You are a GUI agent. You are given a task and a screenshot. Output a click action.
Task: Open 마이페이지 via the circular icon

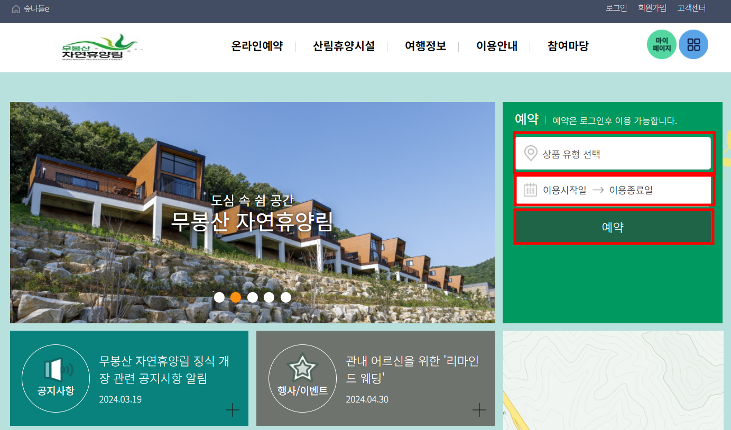click(661, 44)
